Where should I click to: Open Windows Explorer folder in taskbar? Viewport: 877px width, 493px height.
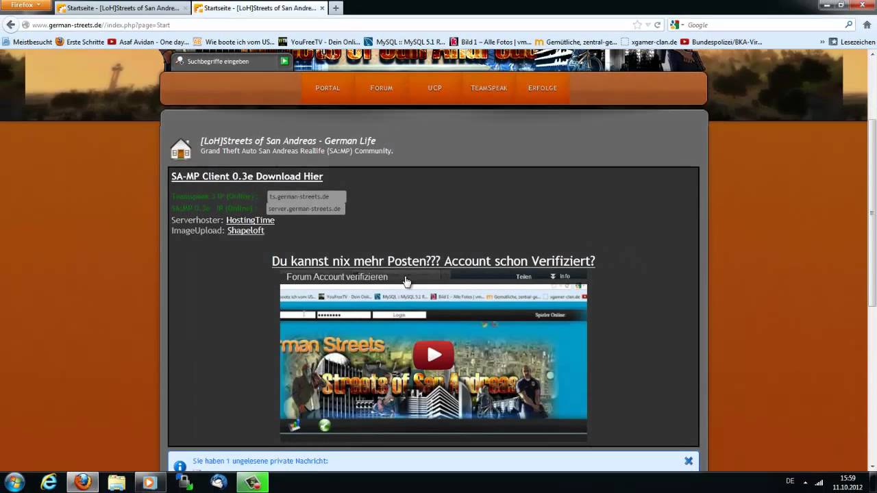pos(116,482)
